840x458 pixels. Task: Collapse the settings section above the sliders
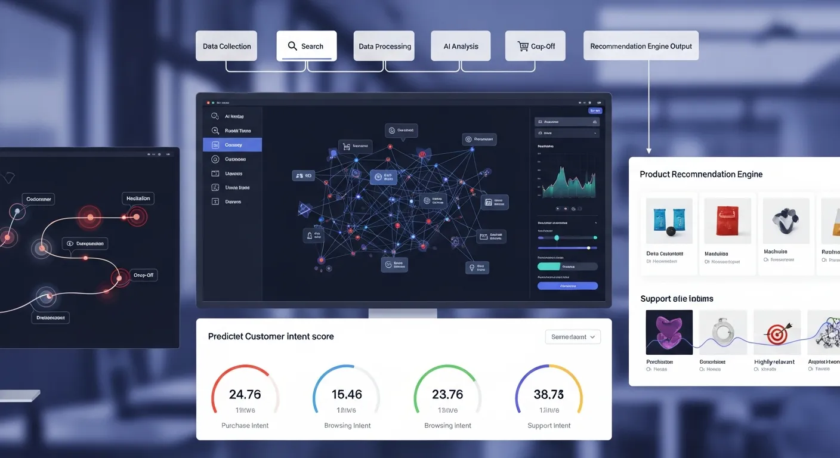tap(595, 222)
